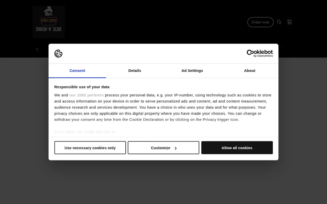Click the "by Usercentrics" caption text

coord(263,56)
